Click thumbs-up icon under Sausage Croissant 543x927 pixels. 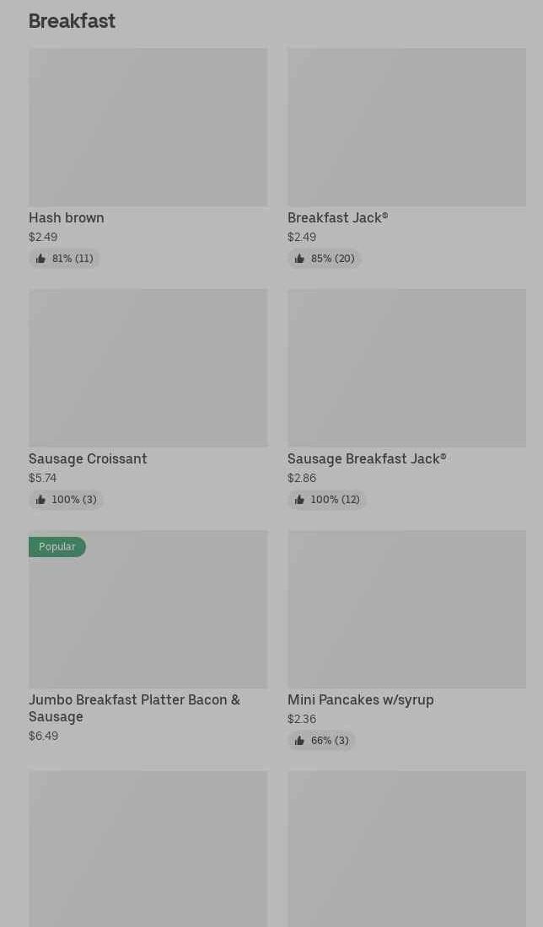[x=40, y=500]
